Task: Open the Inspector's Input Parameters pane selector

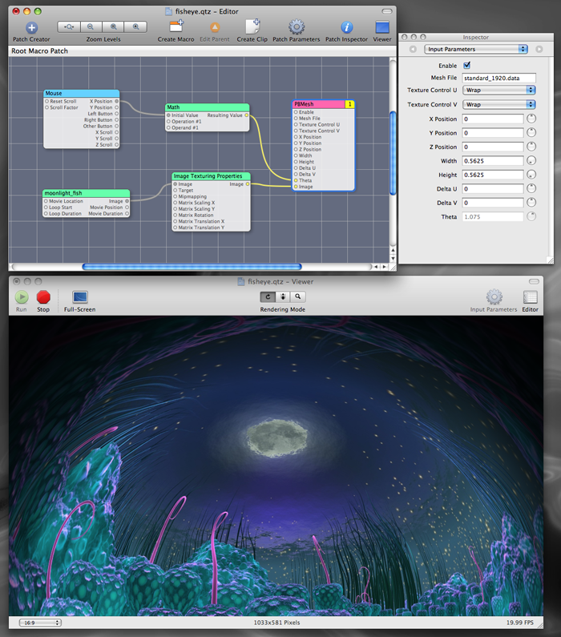Action: coord(476,50)
